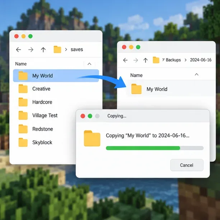The height and width of the screenshot is (220, 220).
Task: Click the Copying... dialog title
Action: coord(117,116)
